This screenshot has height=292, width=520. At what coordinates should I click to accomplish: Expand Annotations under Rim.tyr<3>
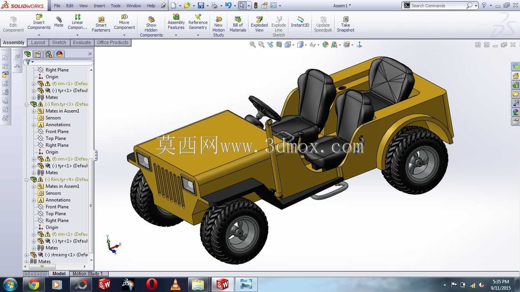click(x=33, y=125)
